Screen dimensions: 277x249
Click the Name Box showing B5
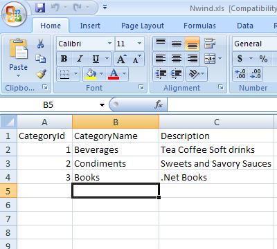click(x=48, y=105)
